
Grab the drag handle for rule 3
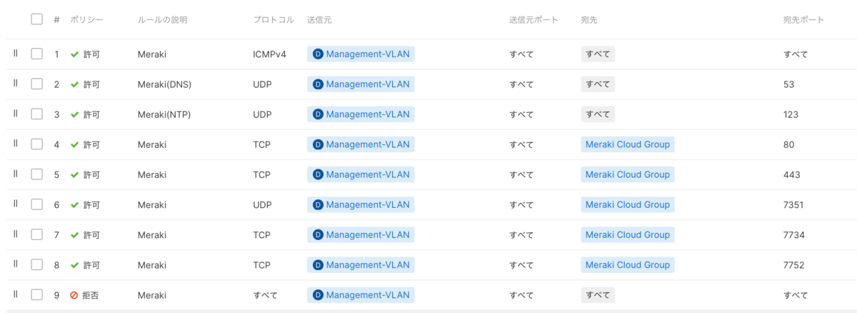tap(15, 114)
